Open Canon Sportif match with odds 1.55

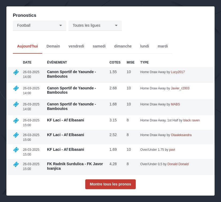coord(71,74)
